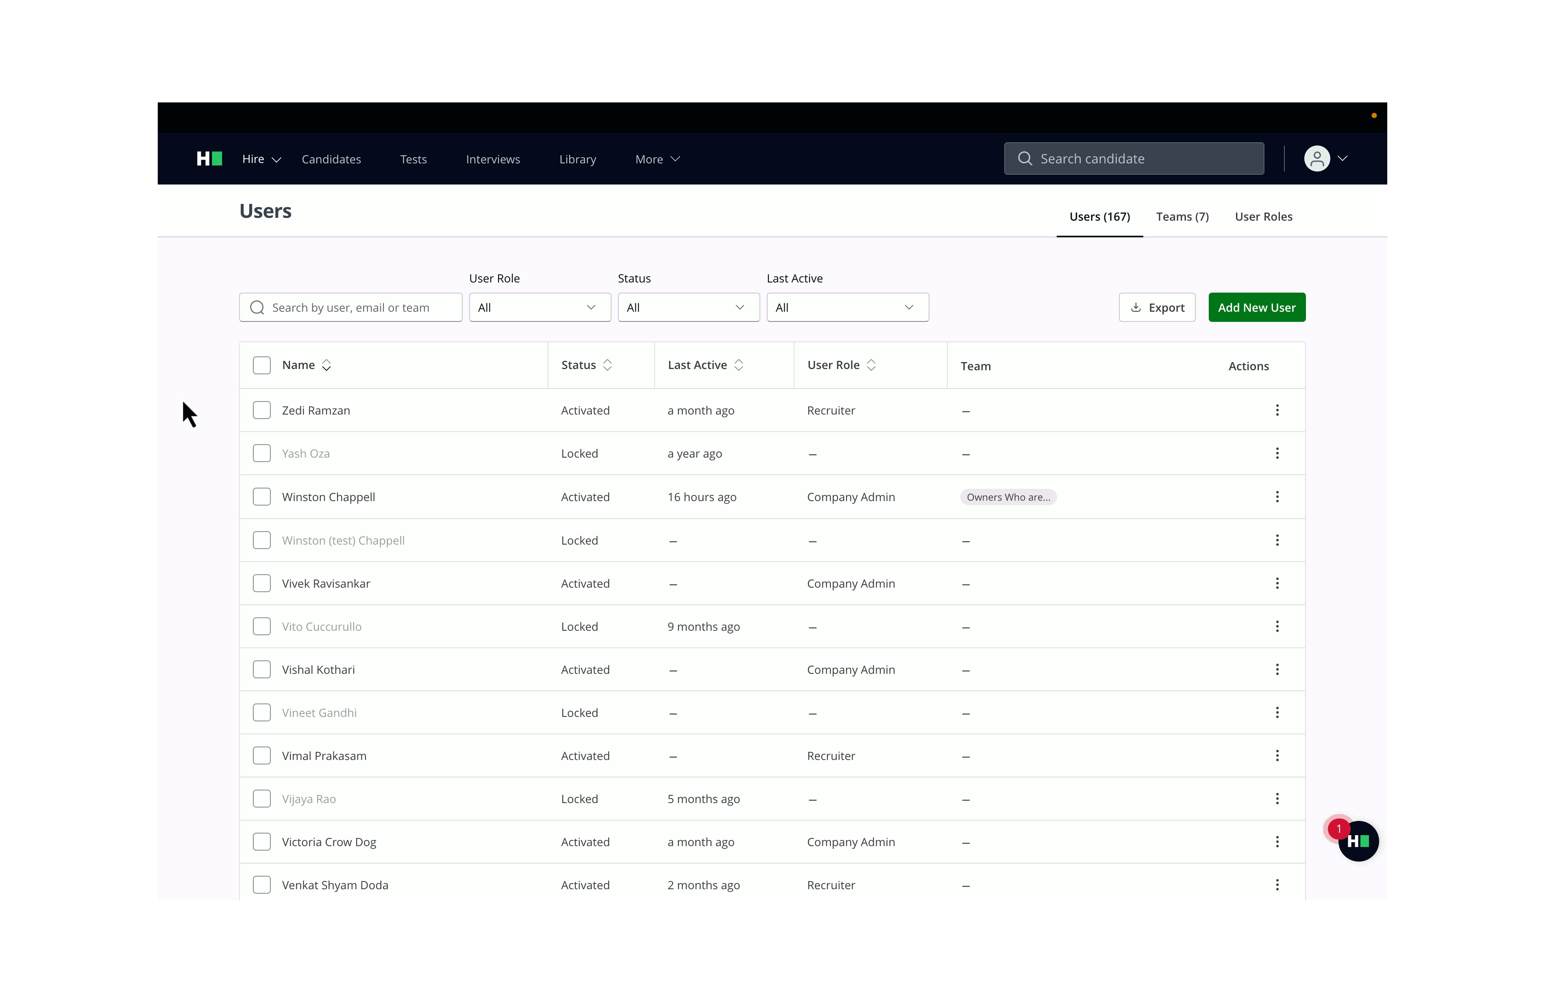
Task: Select the Vimal Prakasam row checkbox
Action: 261,756
